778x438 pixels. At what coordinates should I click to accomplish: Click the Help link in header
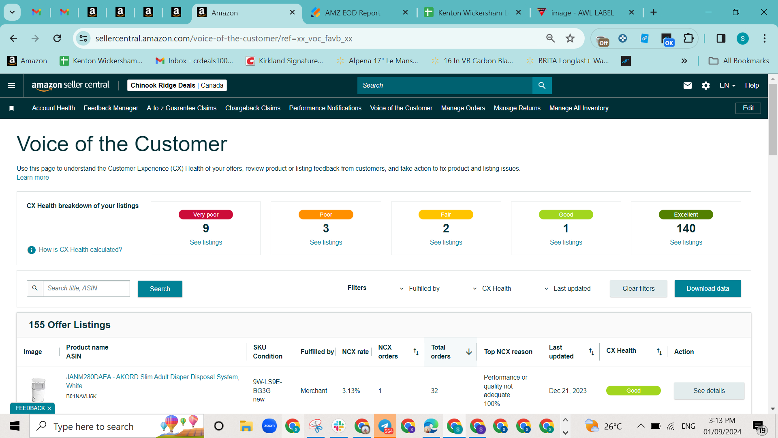point(752,86)
